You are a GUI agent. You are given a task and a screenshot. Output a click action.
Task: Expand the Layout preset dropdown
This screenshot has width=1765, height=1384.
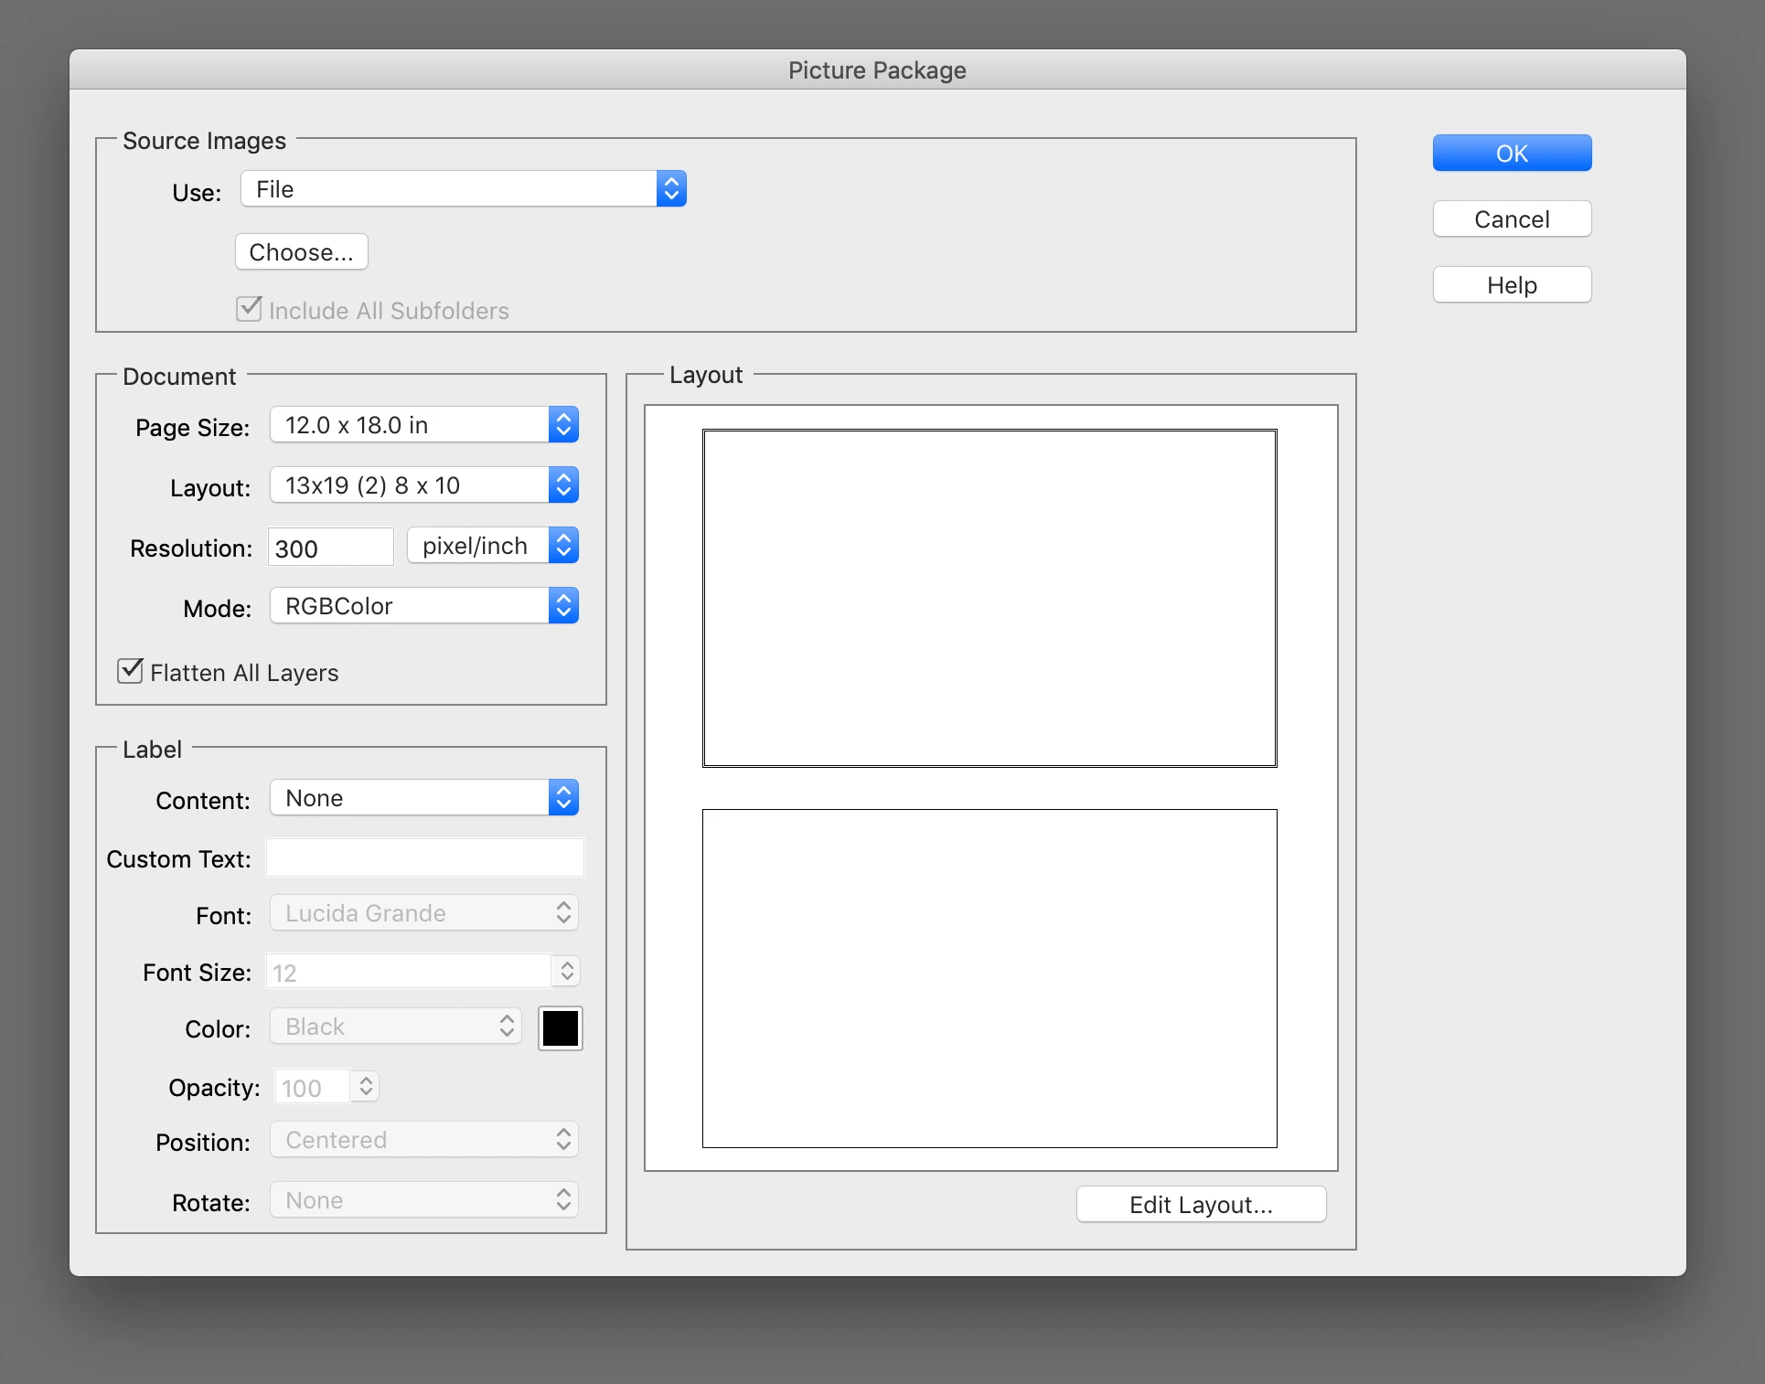pyautogui.click(x=423, y=485)
